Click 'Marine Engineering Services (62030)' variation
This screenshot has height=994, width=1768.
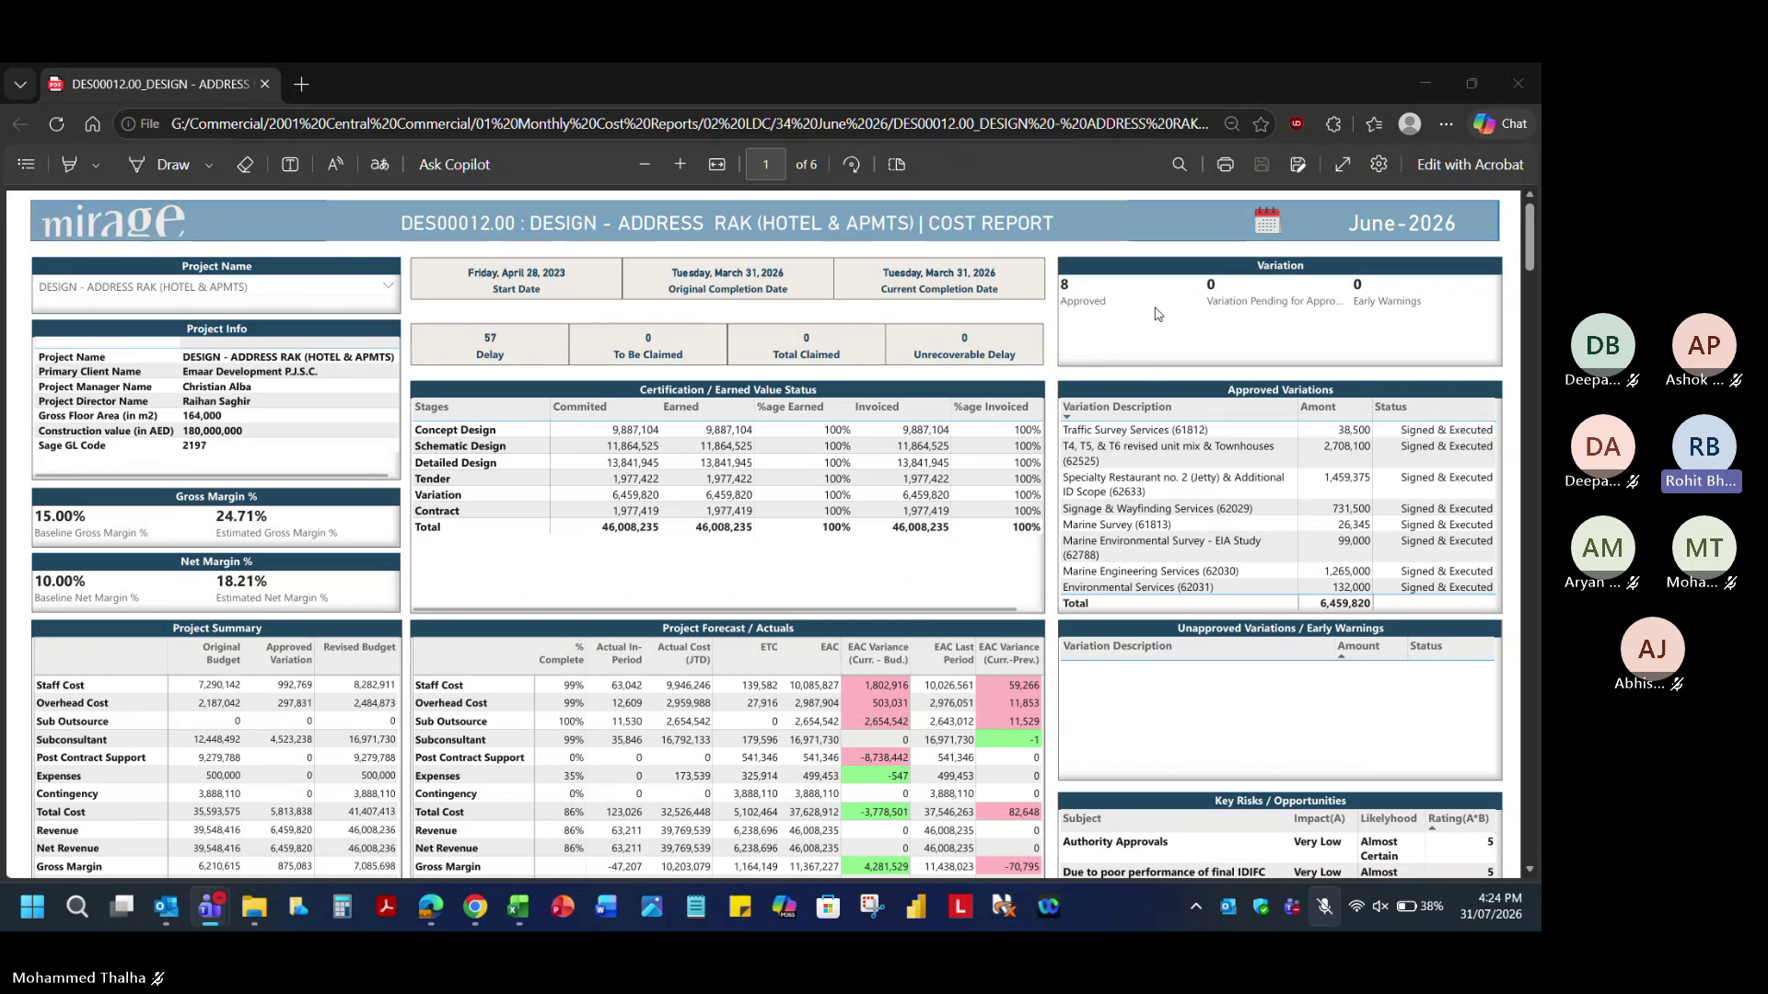pyautogui.click(x=1150, y=572)
